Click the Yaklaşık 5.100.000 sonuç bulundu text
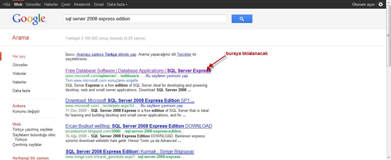 coord(106,38)
